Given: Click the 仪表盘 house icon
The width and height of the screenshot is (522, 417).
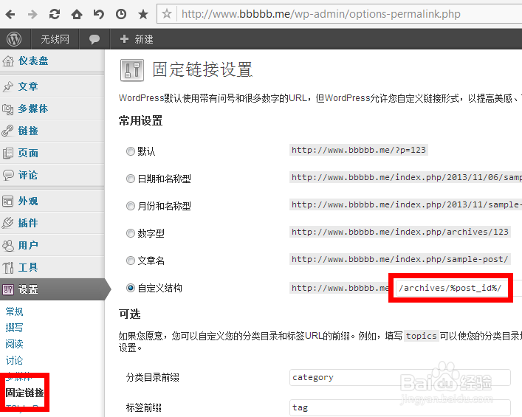Looking at the screenshot, I should 8,61.
